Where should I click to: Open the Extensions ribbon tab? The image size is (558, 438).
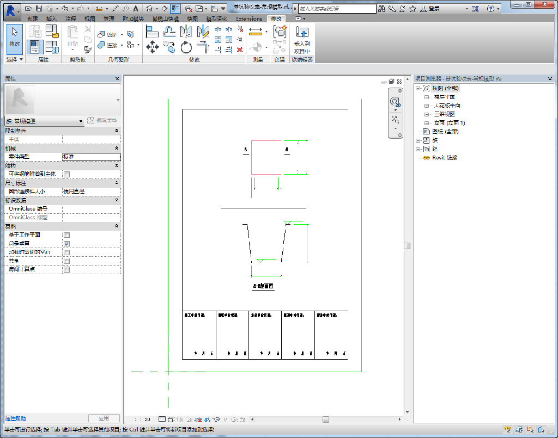[x=249, y=19]
